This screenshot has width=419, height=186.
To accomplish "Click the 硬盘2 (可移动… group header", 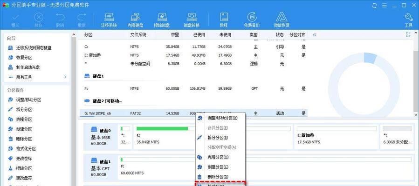I will click(x=103, y=101).
